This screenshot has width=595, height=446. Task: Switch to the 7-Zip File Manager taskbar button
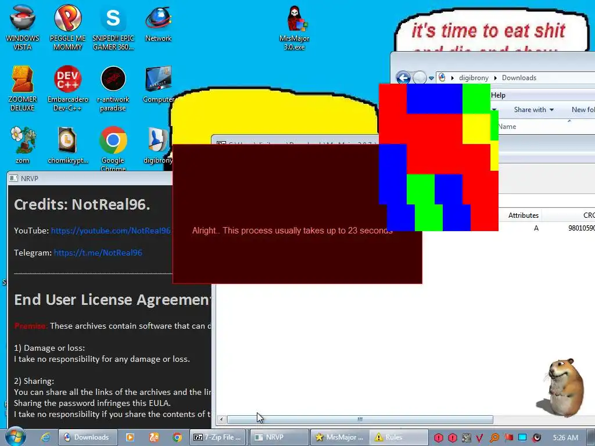pyautogui.click(x=218, y=437)
